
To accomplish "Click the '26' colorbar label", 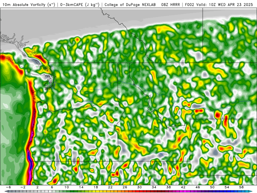I will pyautogui.click(x=125, y=187).
